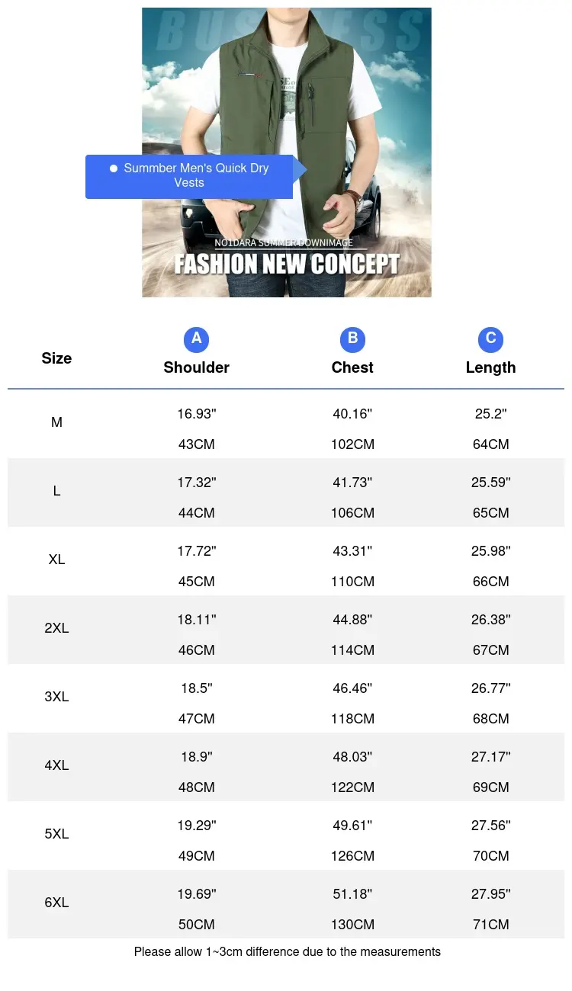Click the blue B chest badge
The width and height of the screenshot is (572, 991).
click(352, 339)
